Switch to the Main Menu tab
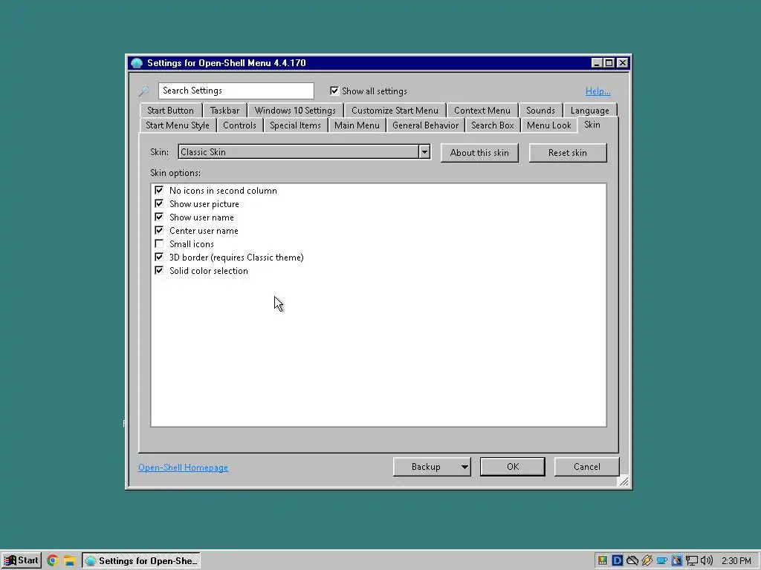The height and width of the screenshot is (570, 761). pyautogui.click(x=357, y=125)
